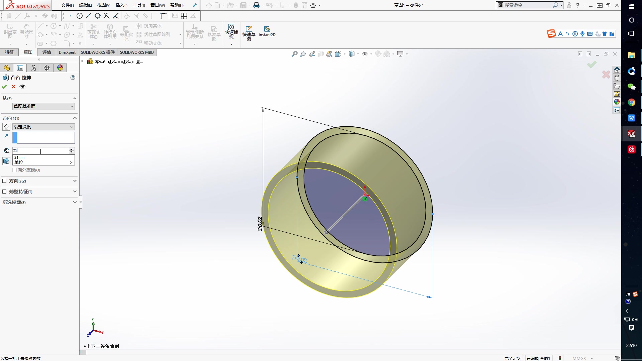Open the 给定深度 end condition dropdown
The width and height of the screenshot is (642, 361).
coord(43,127)
